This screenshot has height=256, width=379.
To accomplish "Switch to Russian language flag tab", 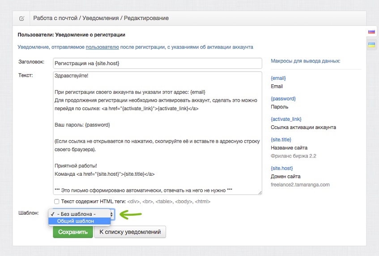I will [x=371, y=32].
